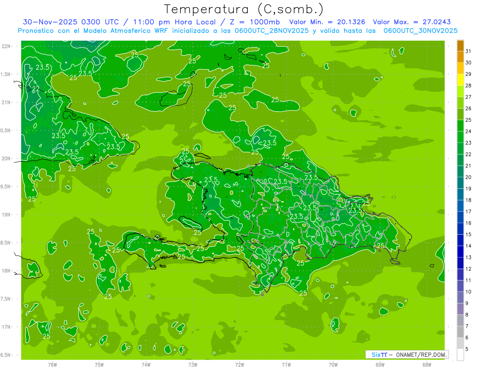The height and width of the screenshot is (370, 479).
Task: Click the 19N latitude axis label
Action: click(x=6, y=215)
